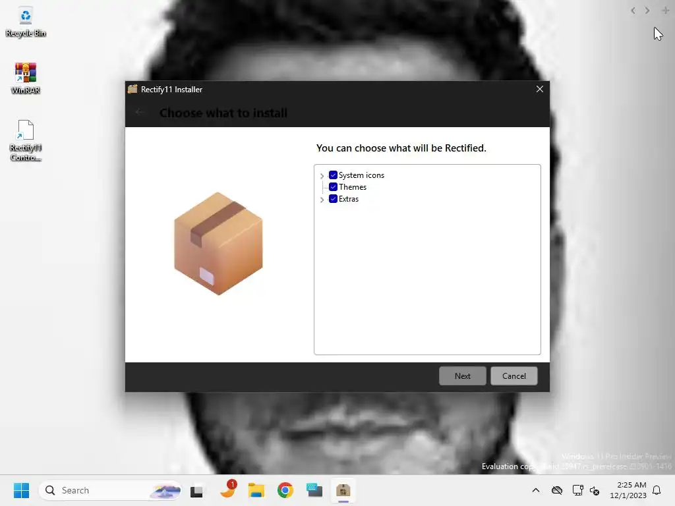Open the Windows Start menu

point(21,490)
